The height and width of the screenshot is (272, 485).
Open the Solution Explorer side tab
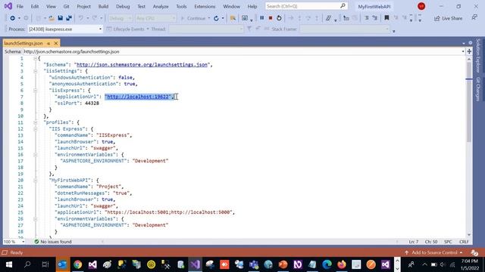click(x=478, y=55)
